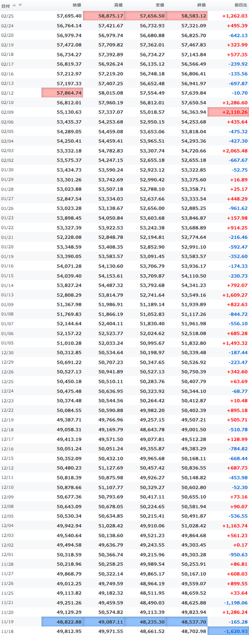Viewport: 249px width, 635px height.
Task: Select highlighted high value 58,875.17
Action: pos(104,16)
